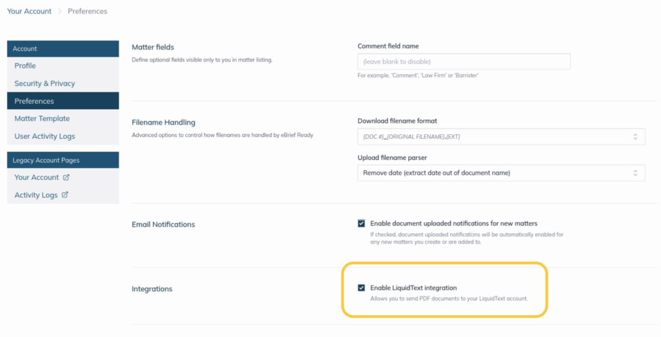
Task: Click the Comment field name input
Action: coord(463,61)
